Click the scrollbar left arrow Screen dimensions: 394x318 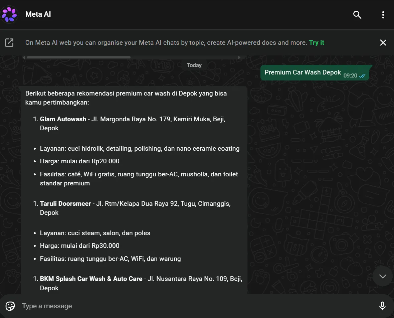click(24, 57)
